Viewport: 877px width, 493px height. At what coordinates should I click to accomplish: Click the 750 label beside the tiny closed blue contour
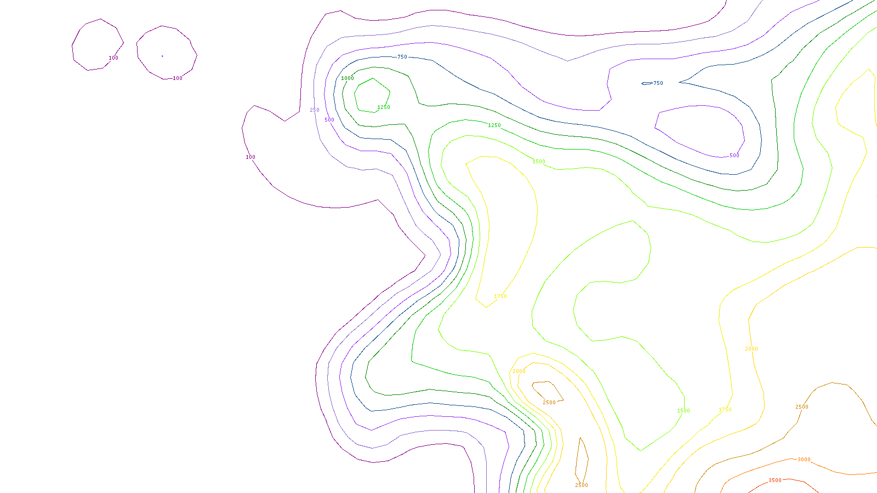(658, 83)
